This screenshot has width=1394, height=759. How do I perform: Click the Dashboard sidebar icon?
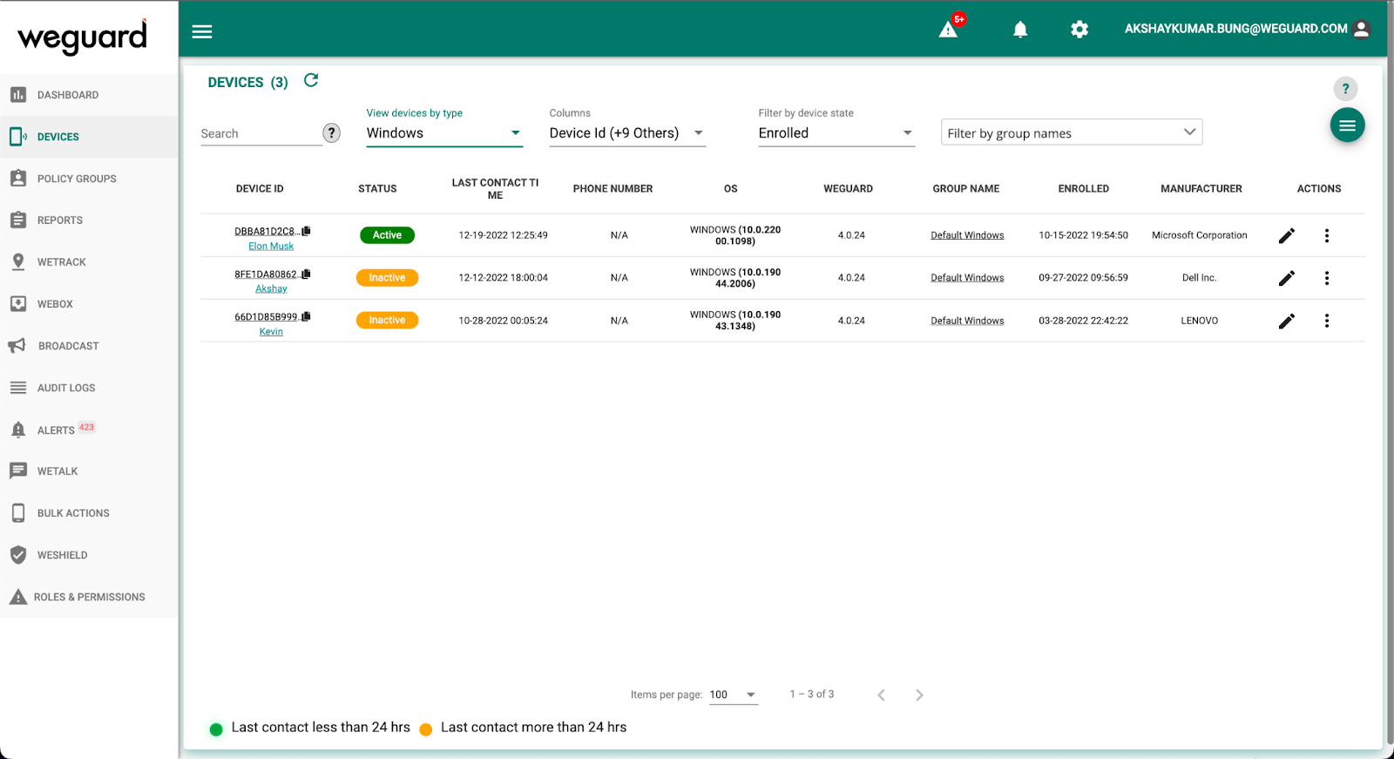pos(18,94)
